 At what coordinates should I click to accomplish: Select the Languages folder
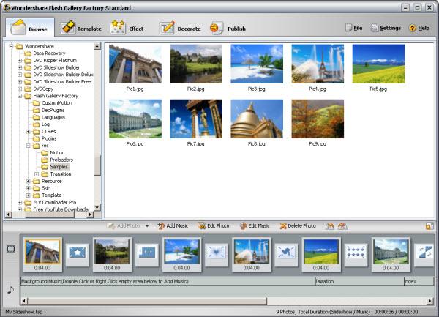pos(49,117)
